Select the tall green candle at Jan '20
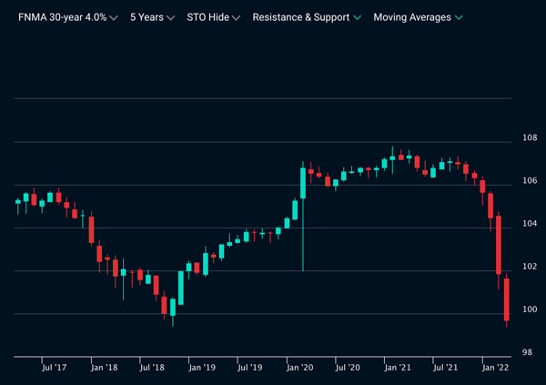The height and width of the screenshot is (385, 546). [x=303, y=183]
